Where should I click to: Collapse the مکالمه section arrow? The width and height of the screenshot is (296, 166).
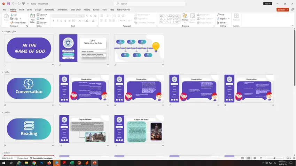(3, 72)
